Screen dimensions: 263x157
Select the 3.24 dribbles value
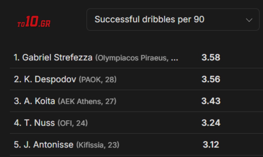coord(211,123)
